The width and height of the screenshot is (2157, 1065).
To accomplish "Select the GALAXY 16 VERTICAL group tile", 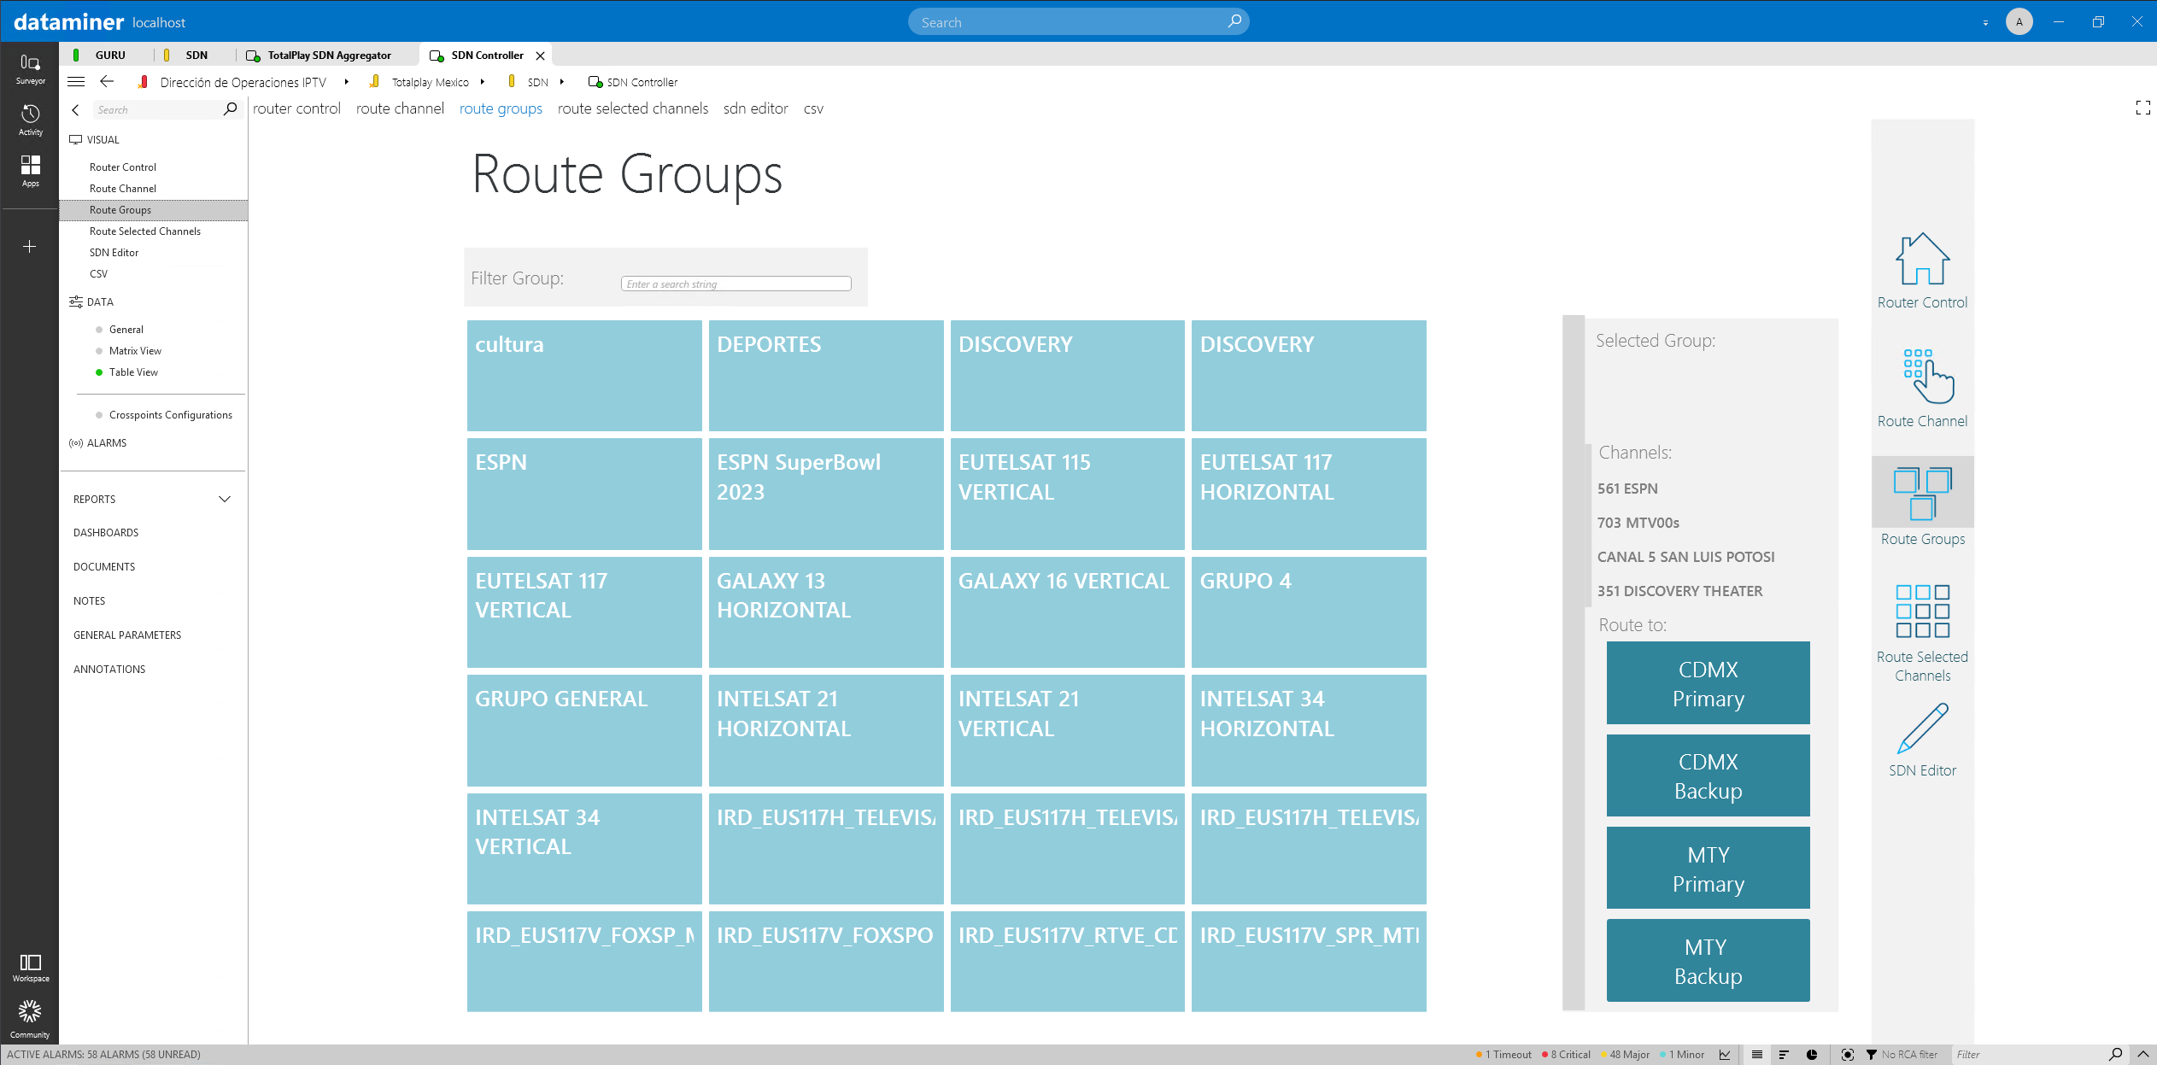I will point(1068,611).
